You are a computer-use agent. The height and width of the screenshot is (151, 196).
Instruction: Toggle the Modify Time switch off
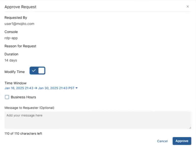[x=37, y=71]
